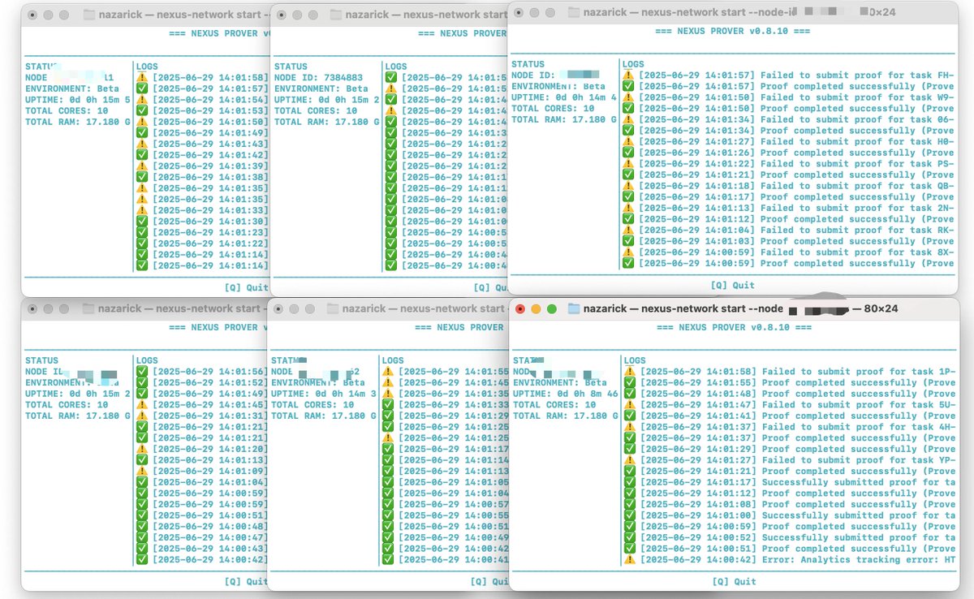Click green check icon beside 14:01:17 Successfully submitted log
The width and height of the screenshot is (974, 599).
tap(628, 482)
